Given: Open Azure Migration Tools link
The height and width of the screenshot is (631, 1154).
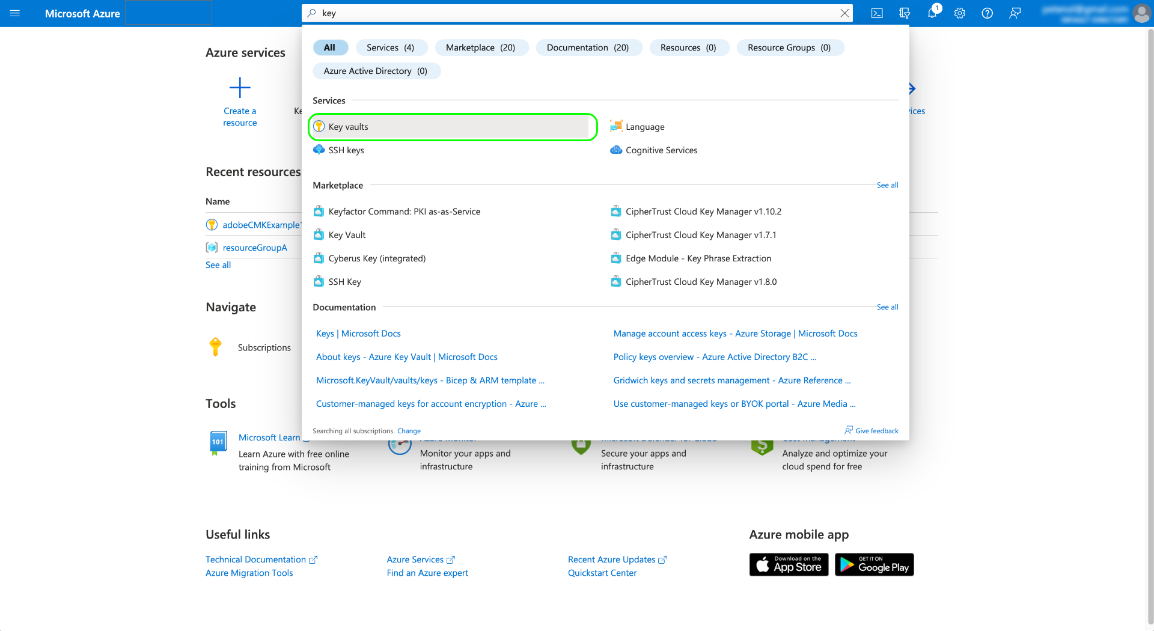Looking at the screenshot, I should coord(249,573).
